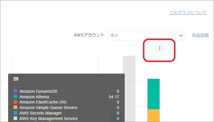
Task: Click the orange Simple Queue Service swatch
Action: 15,108
